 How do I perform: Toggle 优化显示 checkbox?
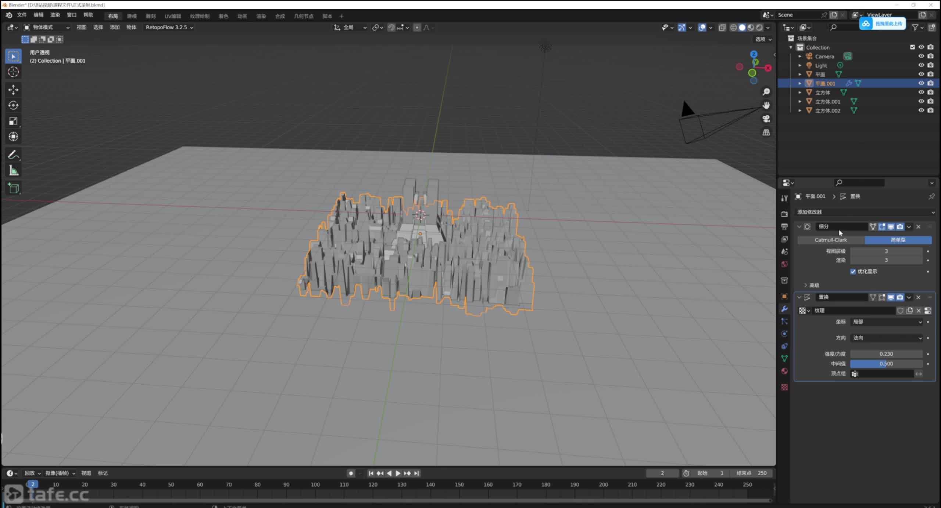853,272
